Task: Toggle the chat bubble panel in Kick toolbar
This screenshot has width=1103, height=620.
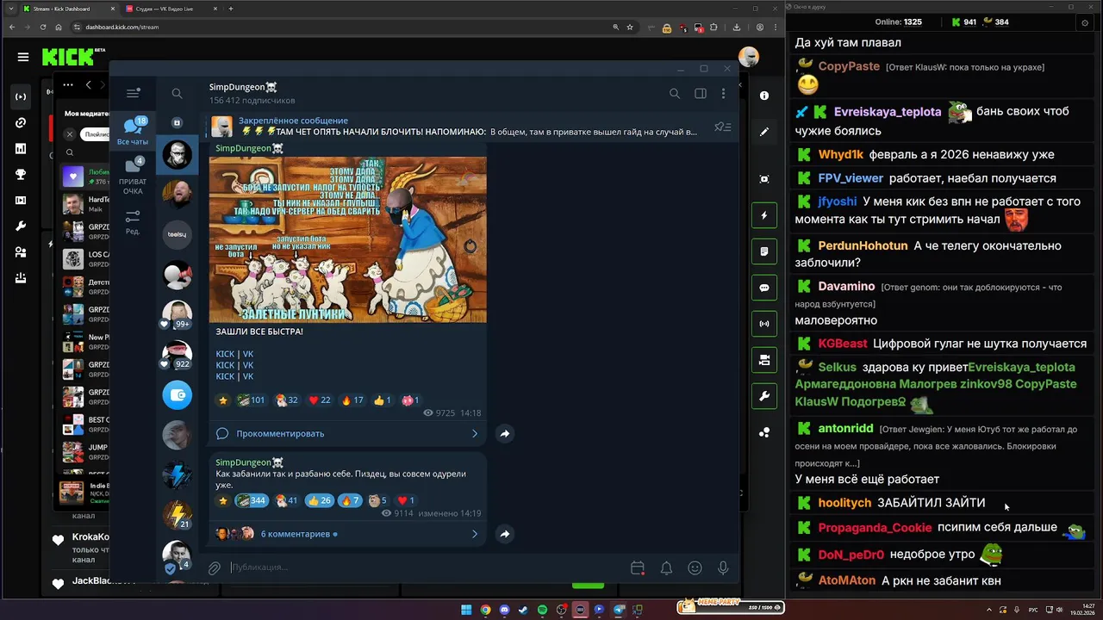Action: (764, 288)
